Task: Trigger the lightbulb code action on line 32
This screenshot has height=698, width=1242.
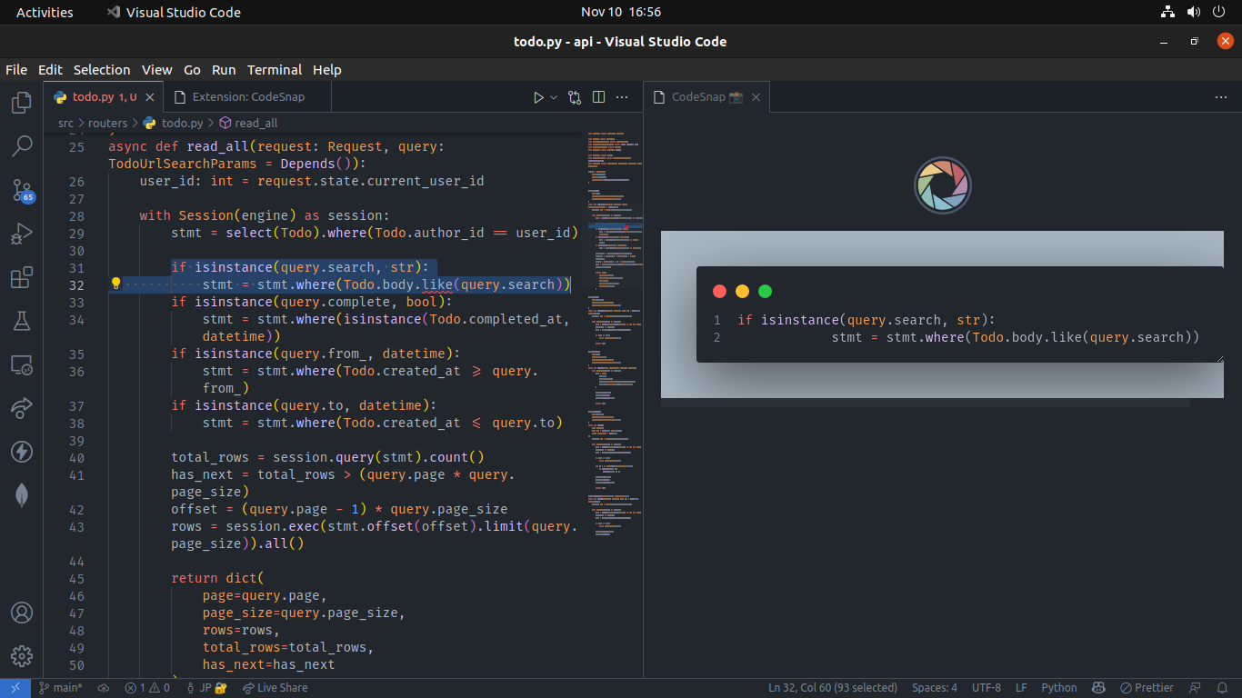Action: point(115,284)
